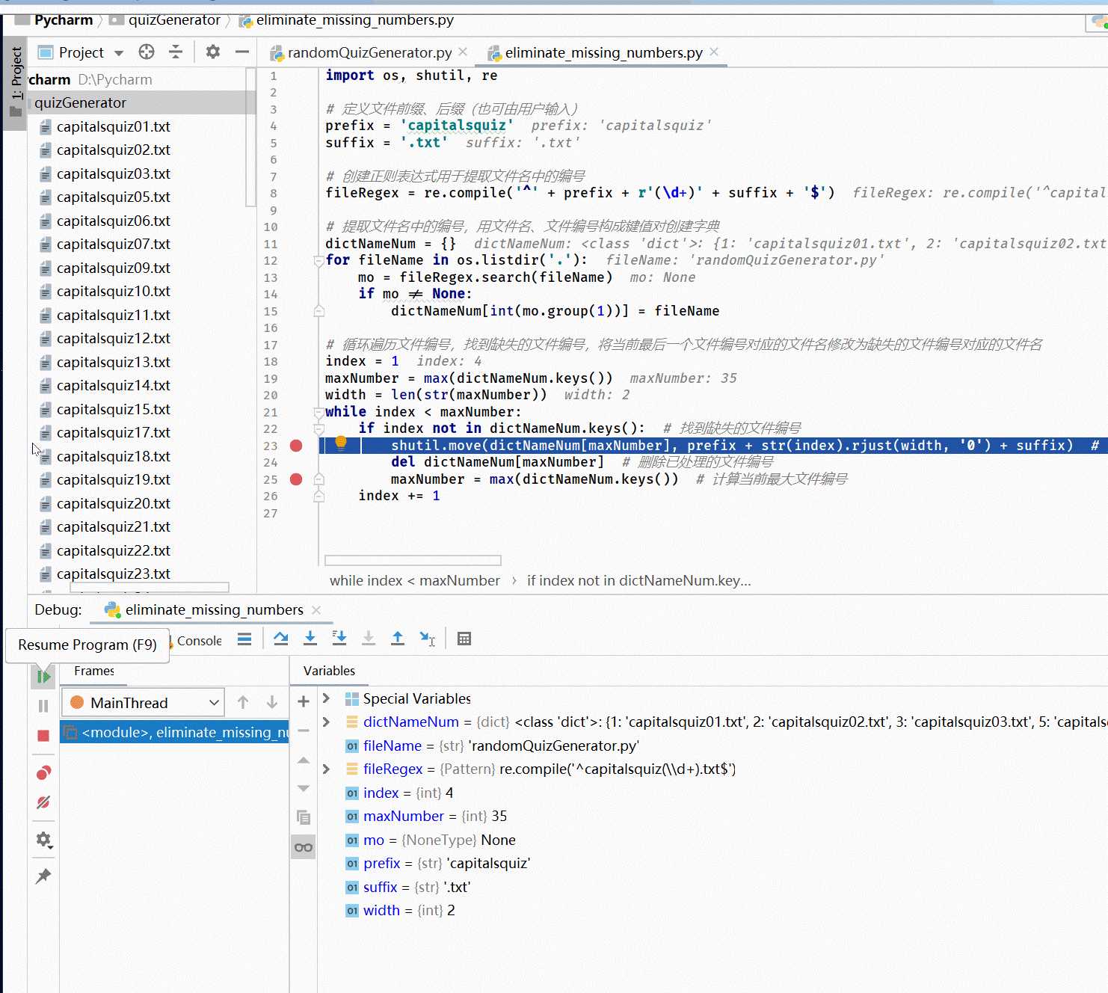This screenshot has width=1108, height=993.
Task: Click the 'if index not in dictNameNum.key...' breadcrumb
Action: [638, 580]
